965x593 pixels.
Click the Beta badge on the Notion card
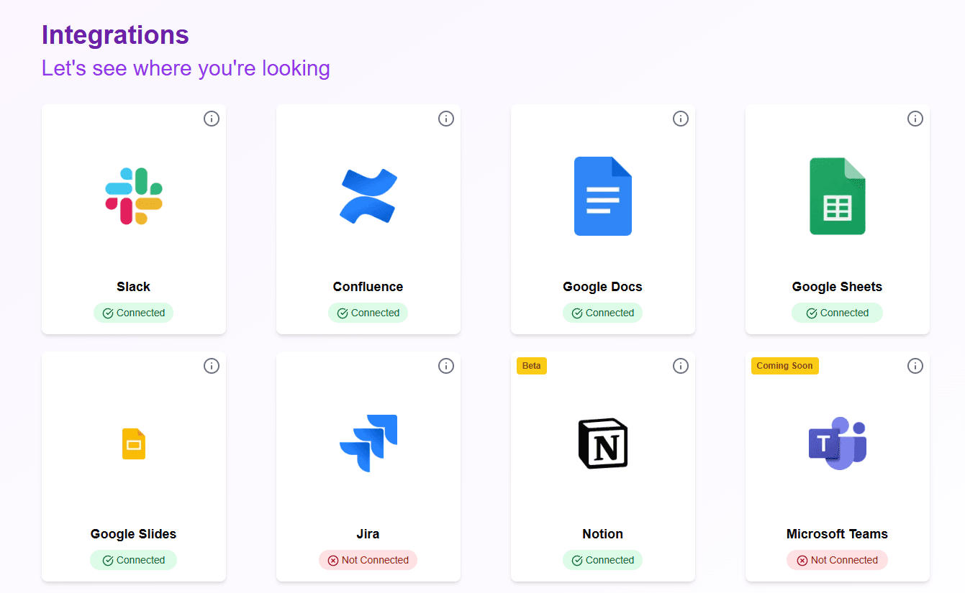pos(531,366)
